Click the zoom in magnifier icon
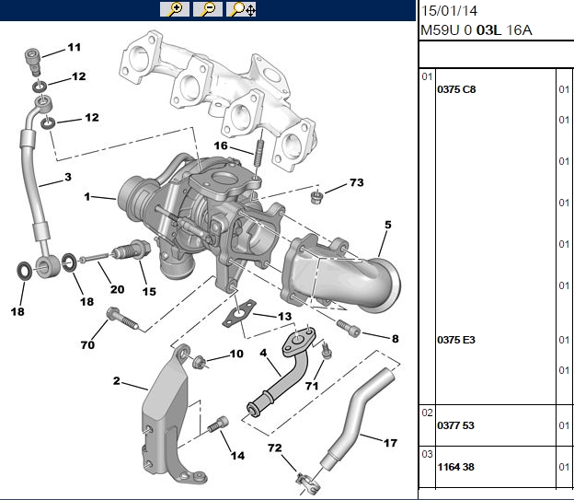Viewport: 574px width, 500px height. point(175,9)
